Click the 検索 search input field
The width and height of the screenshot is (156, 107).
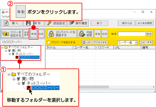132,34
